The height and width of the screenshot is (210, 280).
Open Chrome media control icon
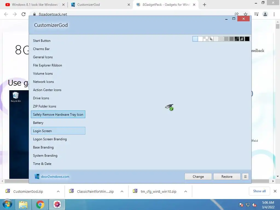click(x=256, y=14)
